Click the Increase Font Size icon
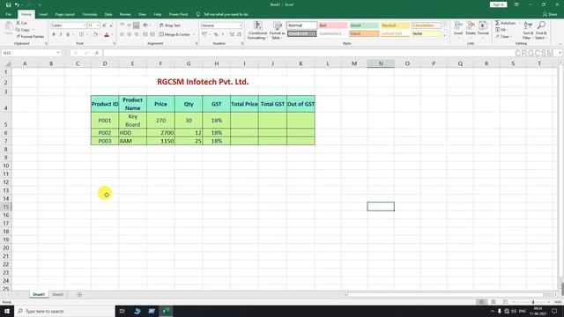 (104, 26)
